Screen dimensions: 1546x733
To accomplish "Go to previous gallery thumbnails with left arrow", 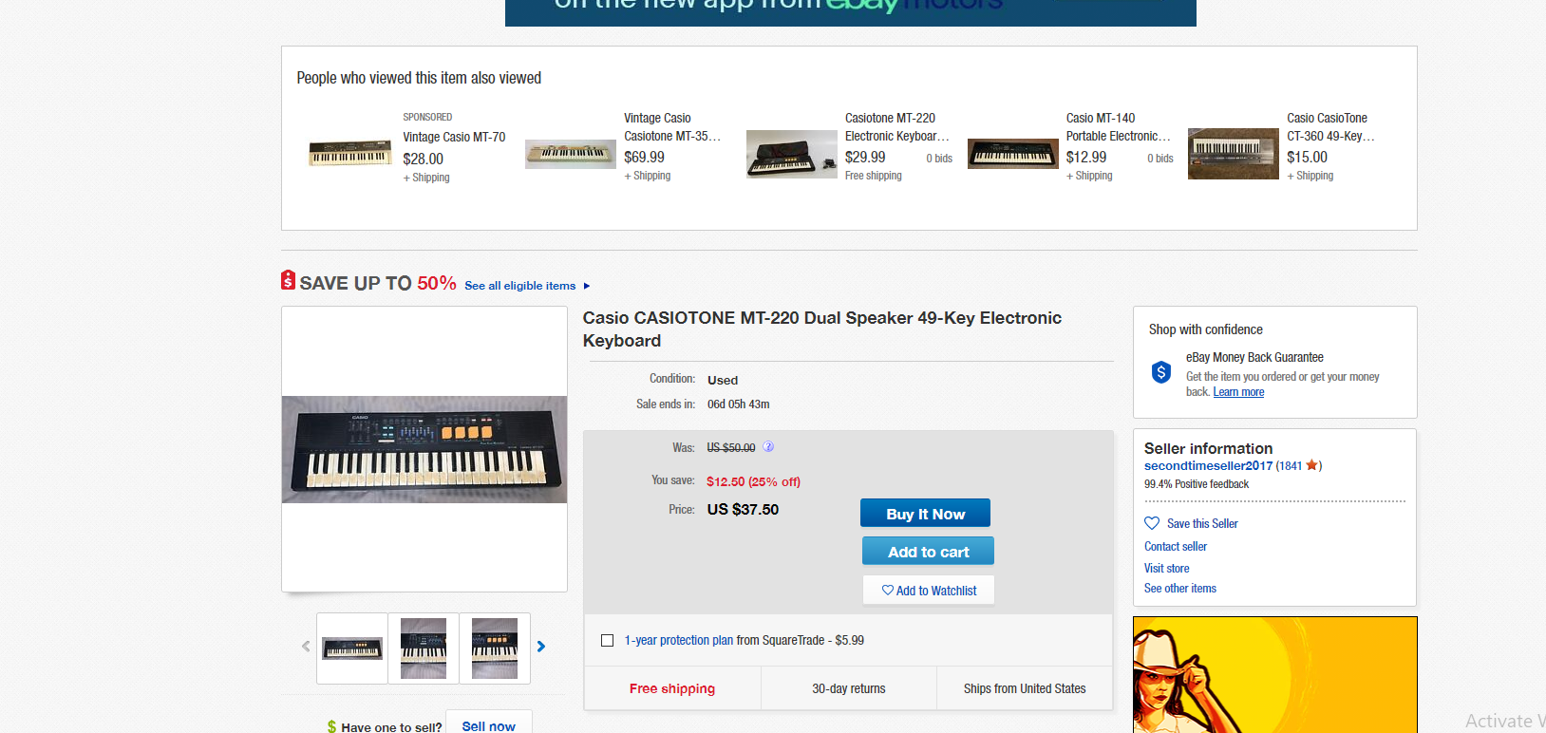I will coord(306,647).
